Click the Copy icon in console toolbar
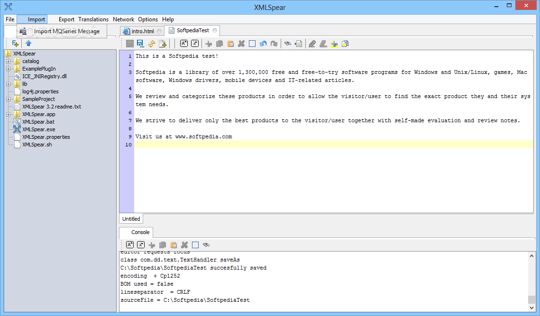 [x=163, y=245]
